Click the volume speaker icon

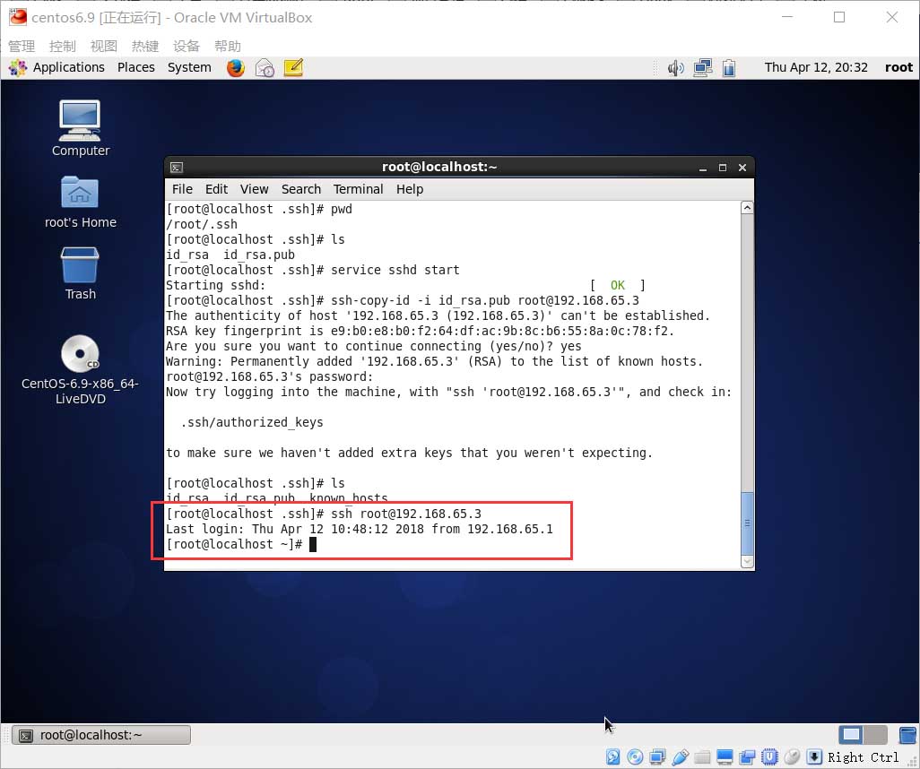point(676,67)
